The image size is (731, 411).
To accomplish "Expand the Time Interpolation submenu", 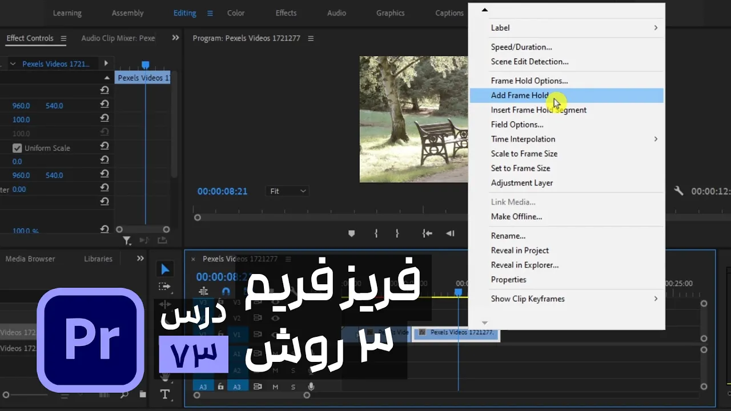I will click(656, 139).
